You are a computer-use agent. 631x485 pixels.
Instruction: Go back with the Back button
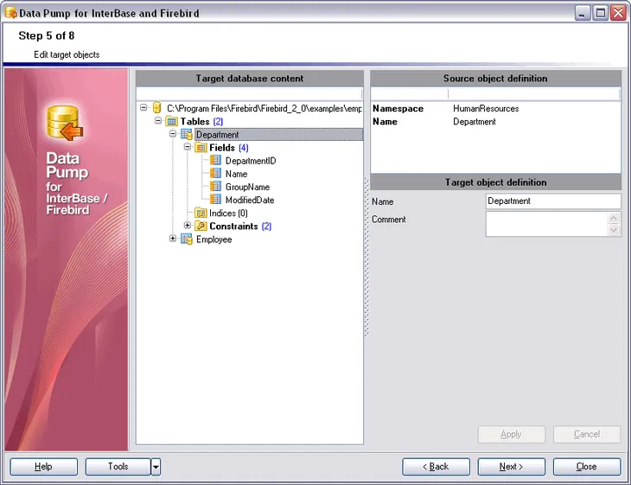(x=436, y=467)
